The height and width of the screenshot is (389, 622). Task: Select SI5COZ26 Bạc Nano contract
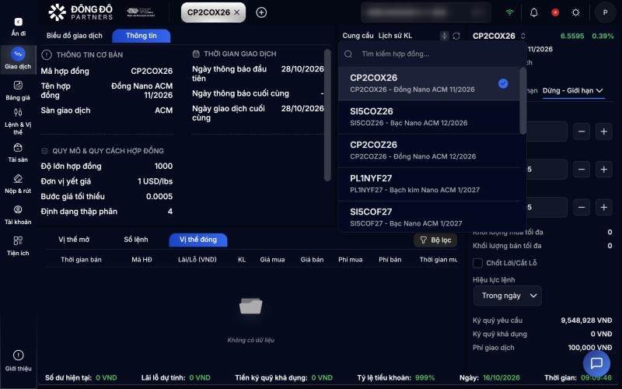429,117
